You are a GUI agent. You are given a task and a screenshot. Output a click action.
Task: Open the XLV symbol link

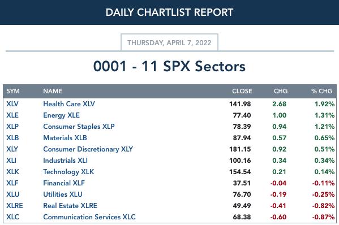[12, 104]
